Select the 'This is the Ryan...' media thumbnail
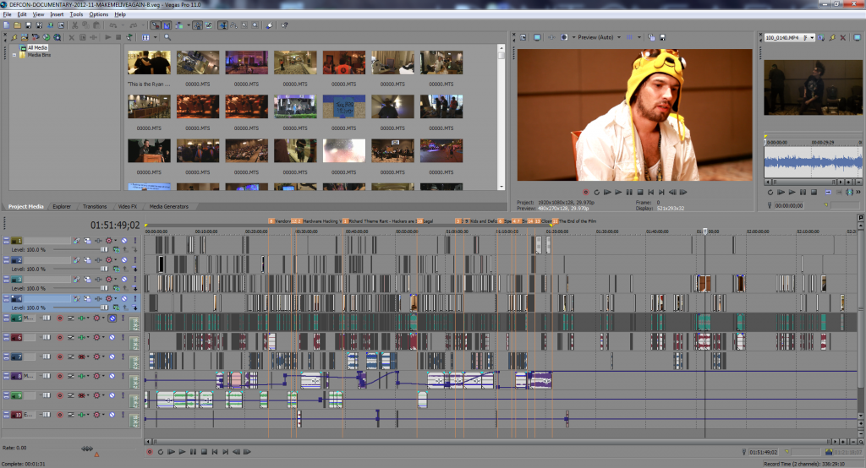This screenshot has height=468, width=866. [x=149, y=63]
